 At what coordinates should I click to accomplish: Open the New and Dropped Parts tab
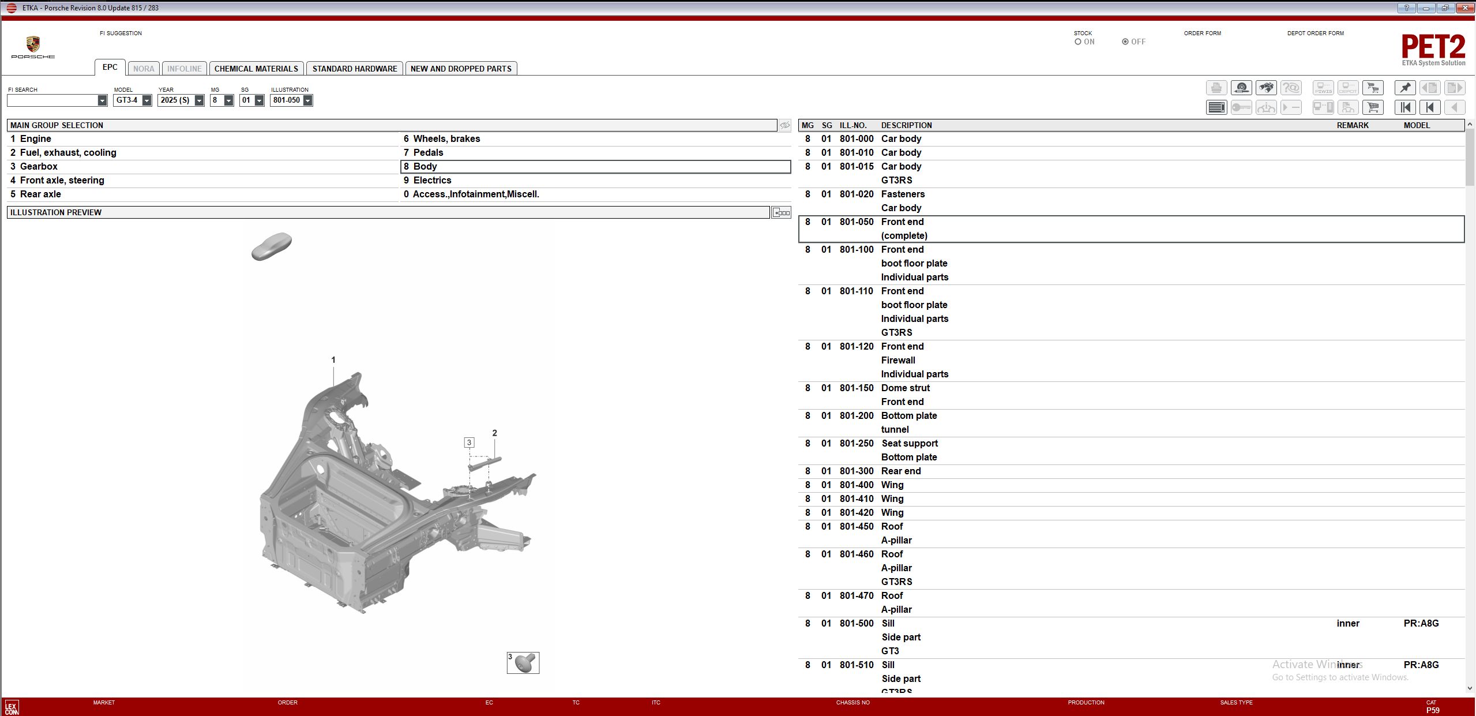(x=461, y=69)
